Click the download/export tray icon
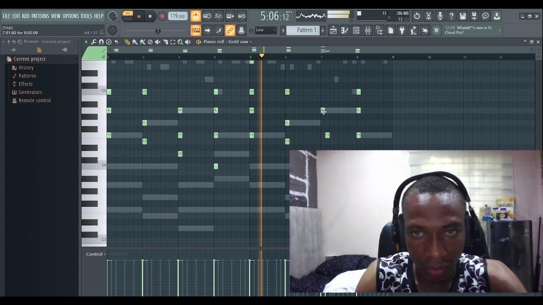 (497, 16)
